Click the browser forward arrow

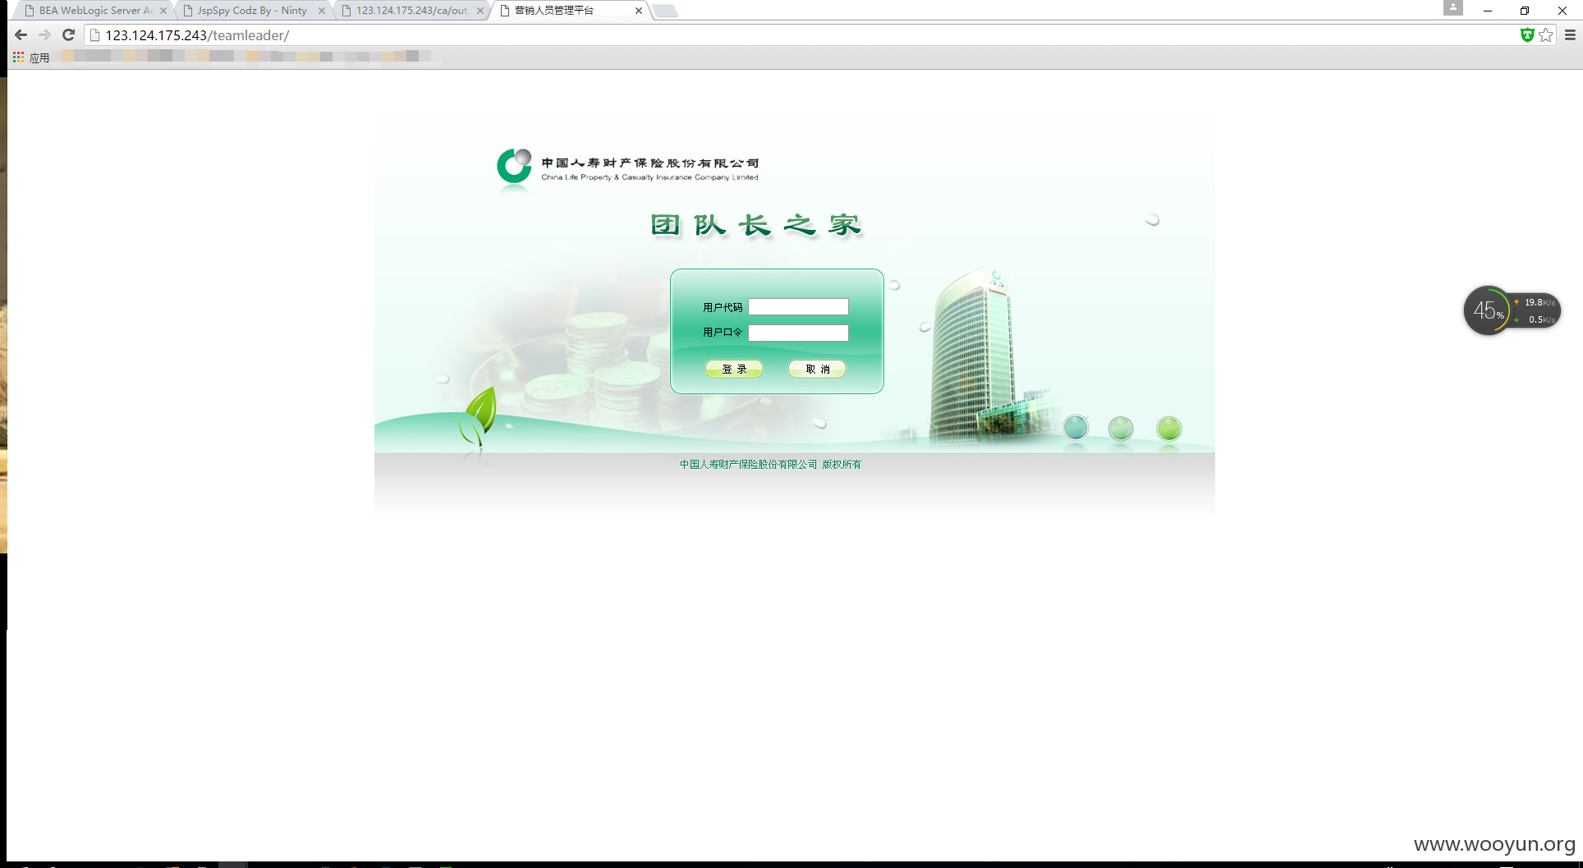(x=45, y=35)
